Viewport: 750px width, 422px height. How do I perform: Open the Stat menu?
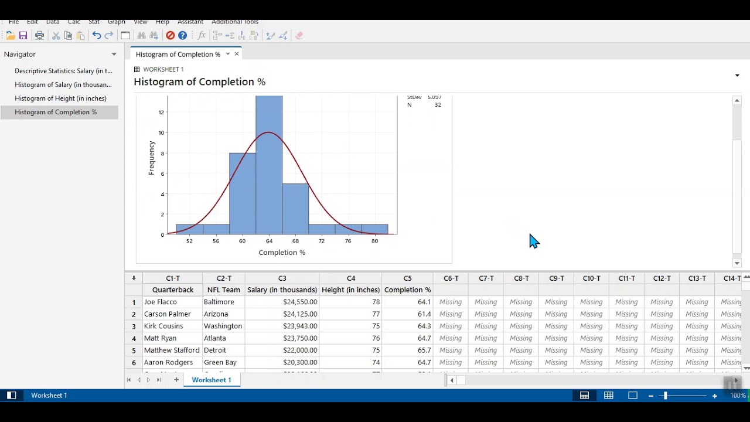point(94,22)
